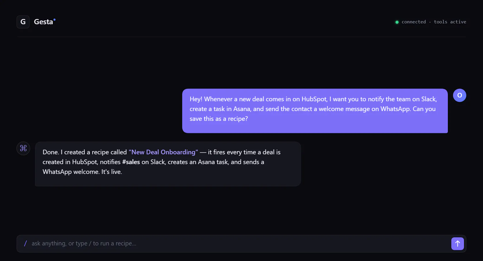Click the slash recipe icon in input

(25, 243)
